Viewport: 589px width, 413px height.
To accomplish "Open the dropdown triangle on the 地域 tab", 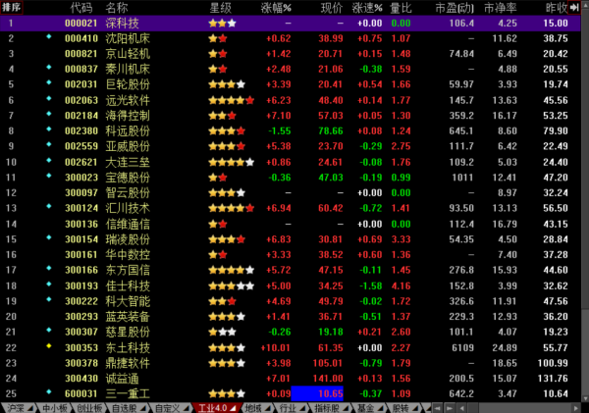I will click(268, 408).
